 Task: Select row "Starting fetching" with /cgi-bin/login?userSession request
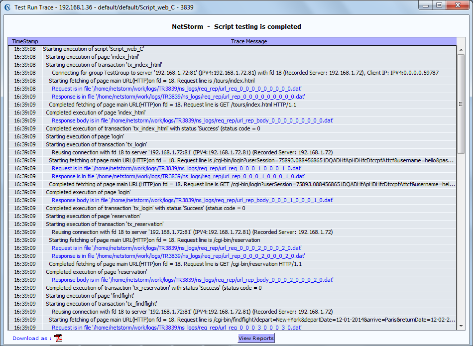tap(233, 160)
